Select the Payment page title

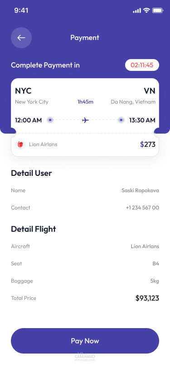click(x=85, y=38)
